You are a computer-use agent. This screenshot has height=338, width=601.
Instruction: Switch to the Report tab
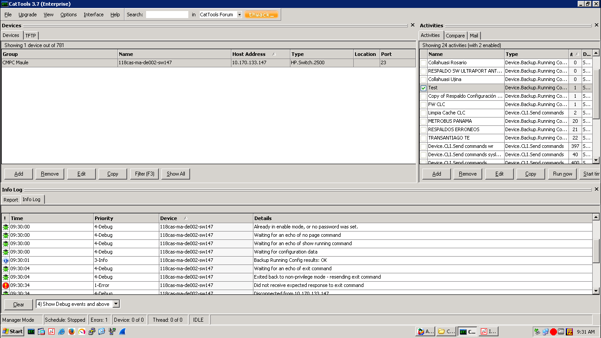pyautogui.click(x=11, y=200)
